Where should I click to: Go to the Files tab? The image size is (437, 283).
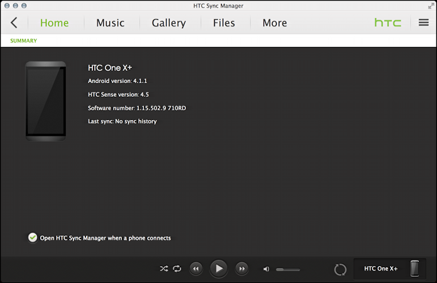[x=224, y=23]
